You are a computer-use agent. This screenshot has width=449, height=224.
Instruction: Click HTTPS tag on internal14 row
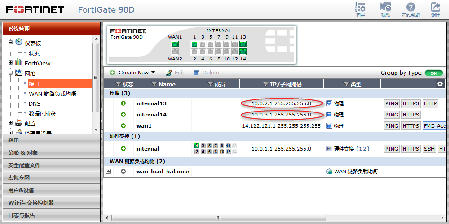(411, 115)
